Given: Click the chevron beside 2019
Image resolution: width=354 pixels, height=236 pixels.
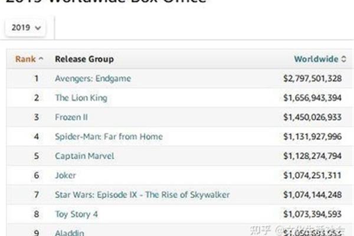Looking at the screenshot, I should [x=38, y=28].
